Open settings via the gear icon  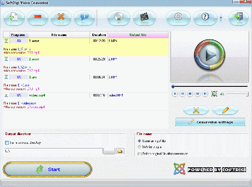177,17
